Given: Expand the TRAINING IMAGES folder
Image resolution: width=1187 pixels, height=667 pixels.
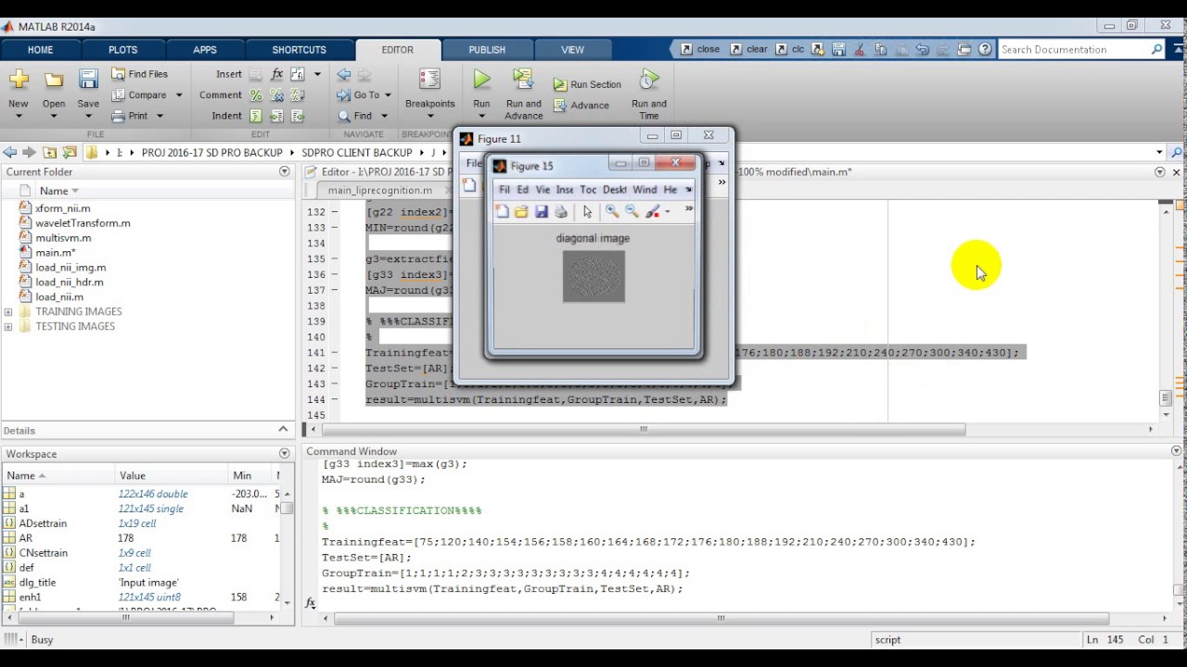Looking at the screenshot, I should tap(8, 312).
